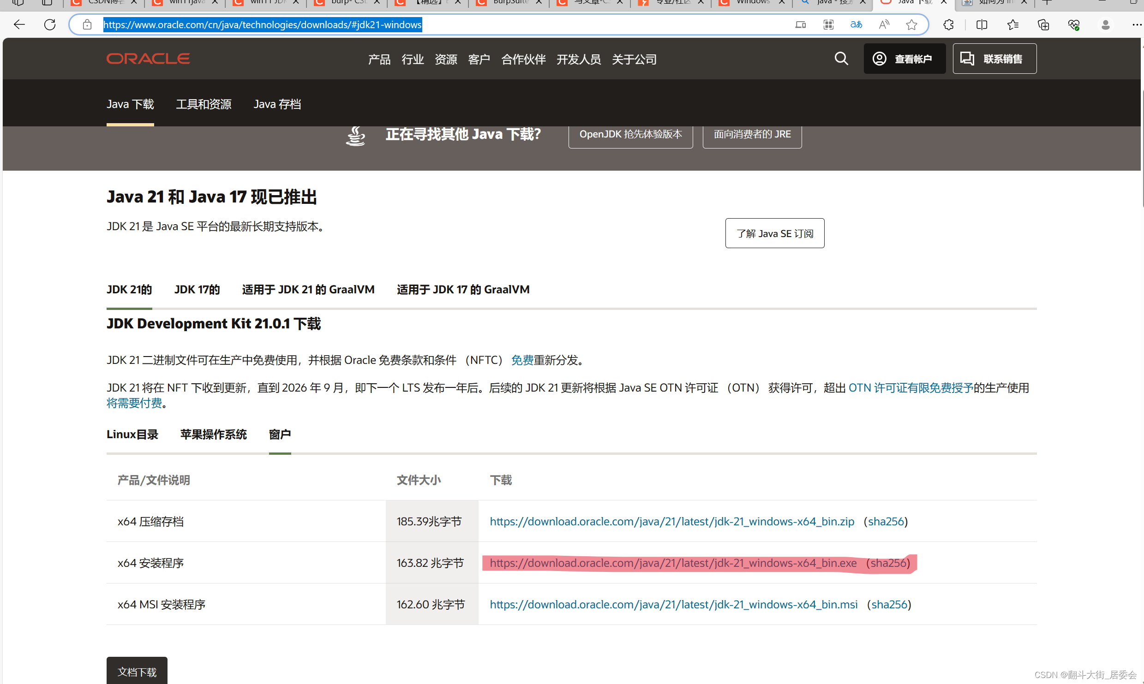Click the read aloud icon

click(884, 24)
